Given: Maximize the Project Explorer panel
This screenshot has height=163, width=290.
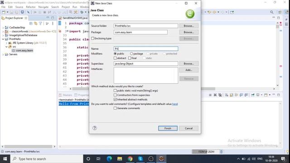Looking at the screenshot, I should point(53,18).
